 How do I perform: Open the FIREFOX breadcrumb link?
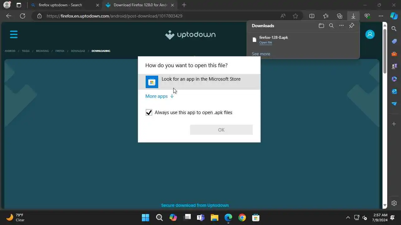pos(60,51)
